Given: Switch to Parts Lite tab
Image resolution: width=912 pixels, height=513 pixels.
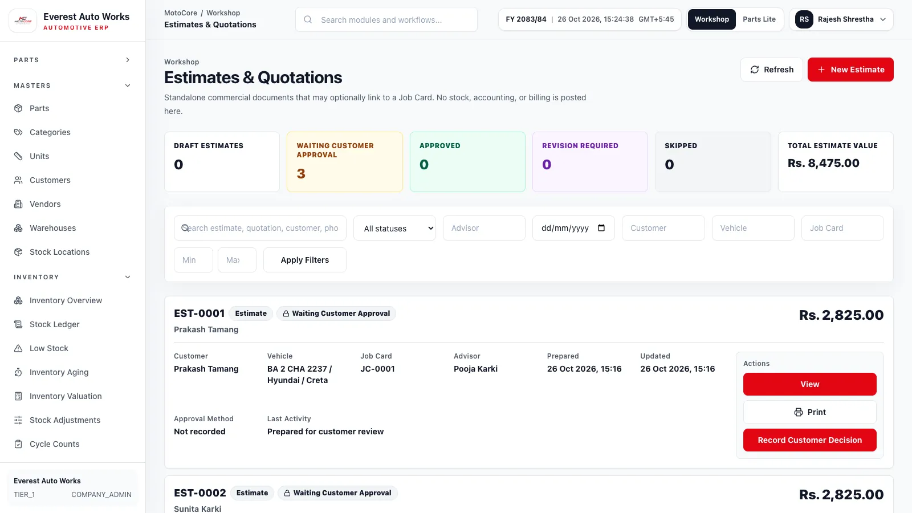Looking at the screenshot, I should coord(759,19).
